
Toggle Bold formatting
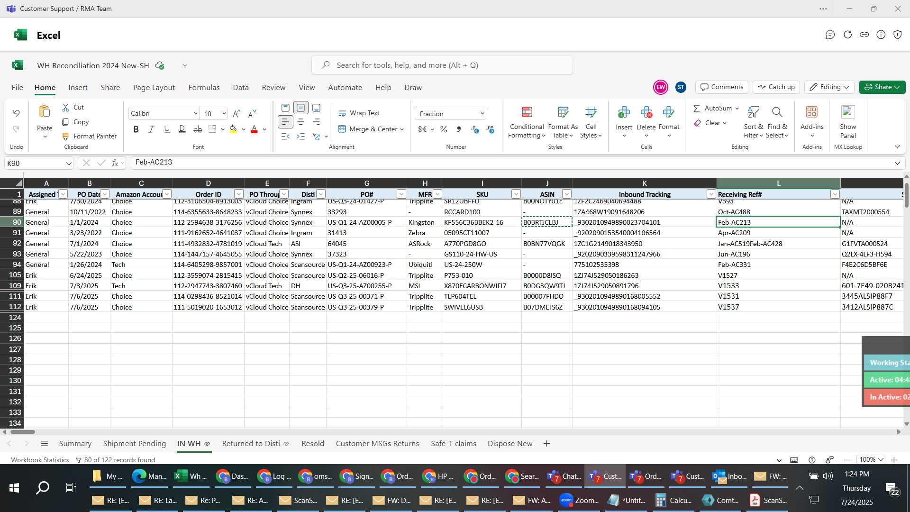[136, 129]
